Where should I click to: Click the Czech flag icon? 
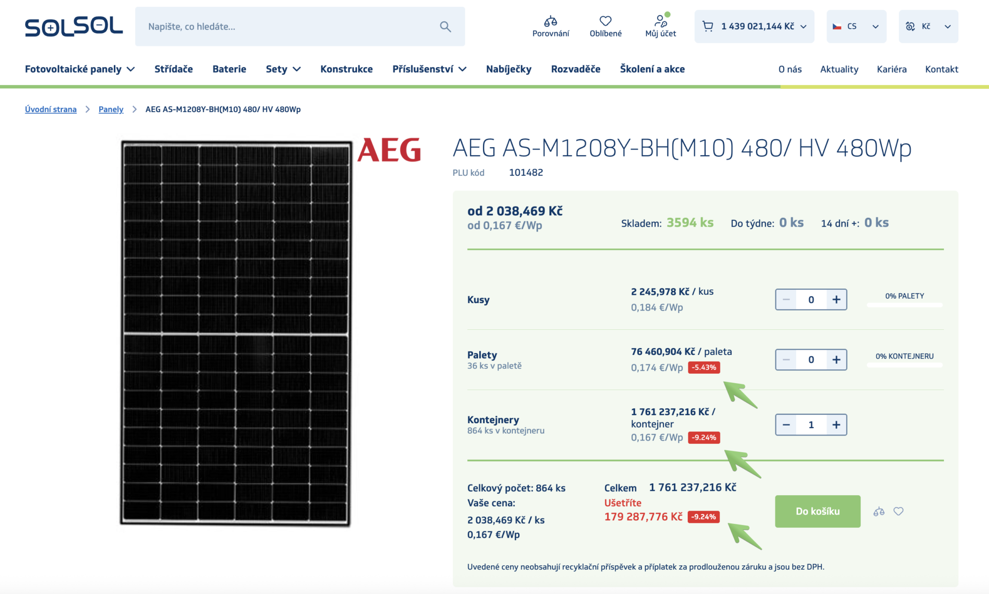click(837, 27)
